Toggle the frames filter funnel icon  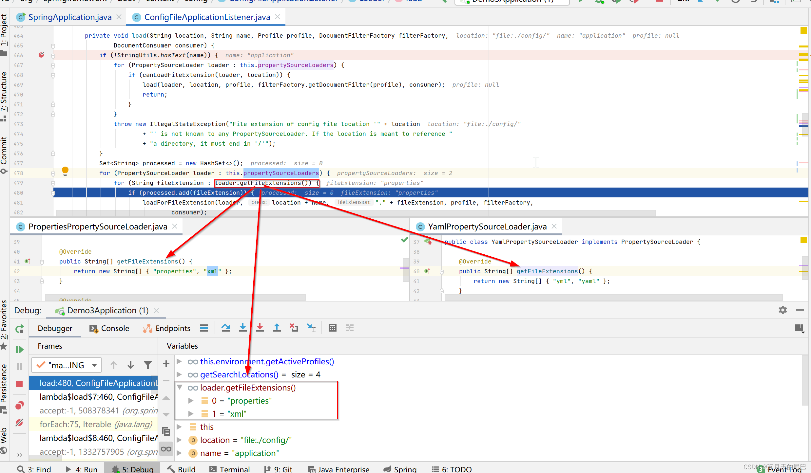(148, 365)
